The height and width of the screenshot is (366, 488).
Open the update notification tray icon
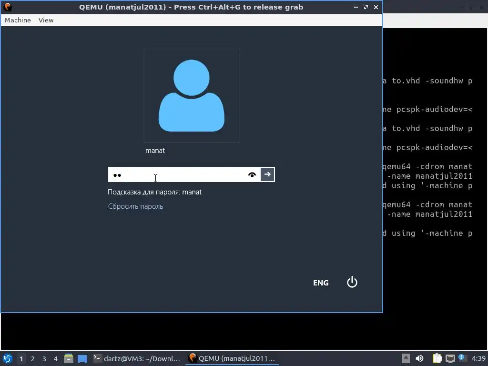[462, 358]
